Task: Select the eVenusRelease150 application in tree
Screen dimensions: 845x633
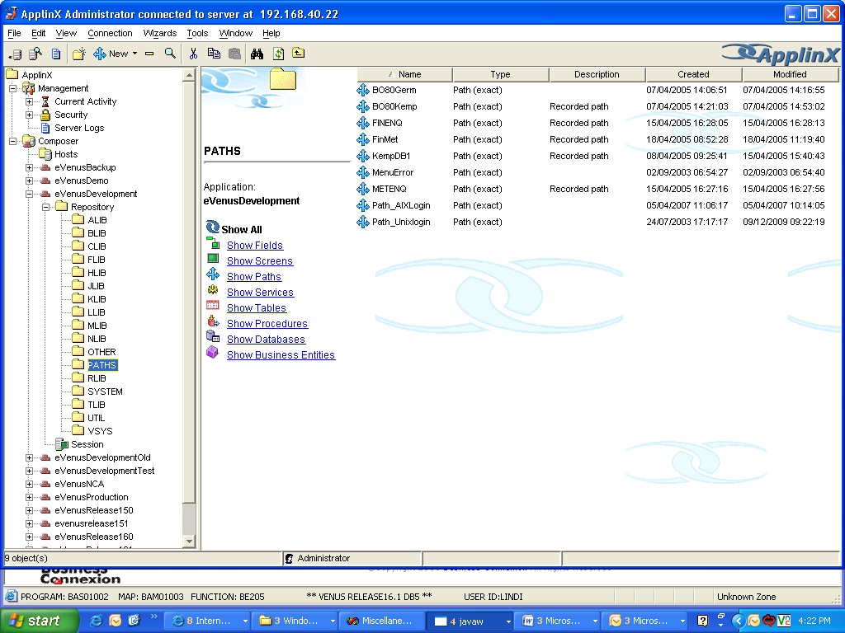Action: [94, 510]
